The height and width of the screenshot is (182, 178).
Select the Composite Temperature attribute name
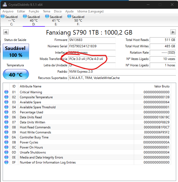coord(36,97)
